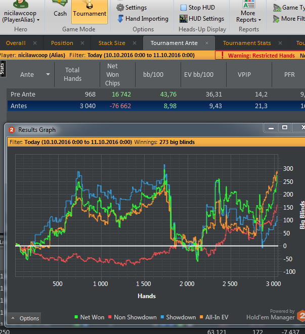Expand the graph Options panel
305x334 pixels.
click(x=24, y=318)
